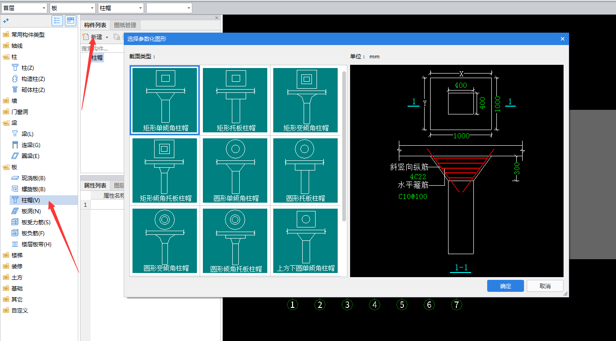Choose 矩形倾角托板柱帽 section type
Image resolution: width=616 pixels, height=341 pixels.
pyautogui.click(x=165, y=170)
